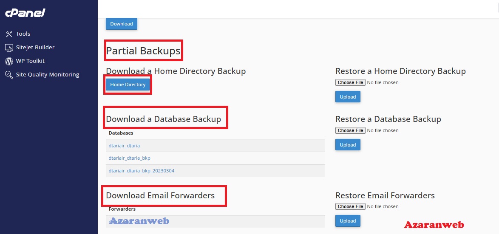Choose File for Database Backup restore

pyautogui.click(x=350, y=130)
